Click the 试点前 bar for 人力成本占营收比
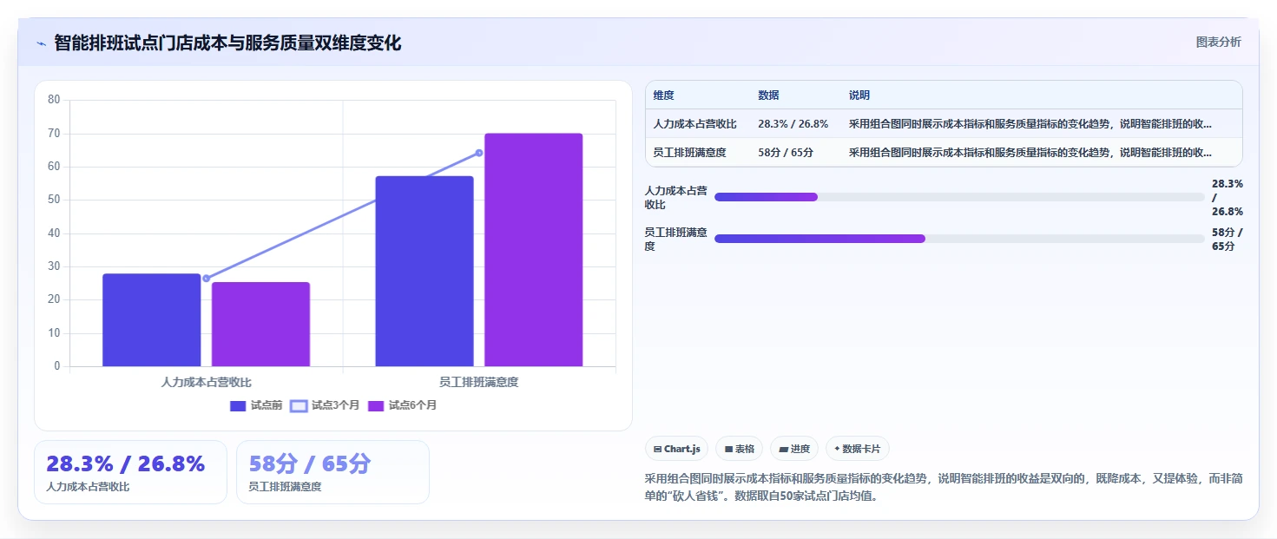Viewport: 1277px width, 539px height. click(x=151, y=320)
